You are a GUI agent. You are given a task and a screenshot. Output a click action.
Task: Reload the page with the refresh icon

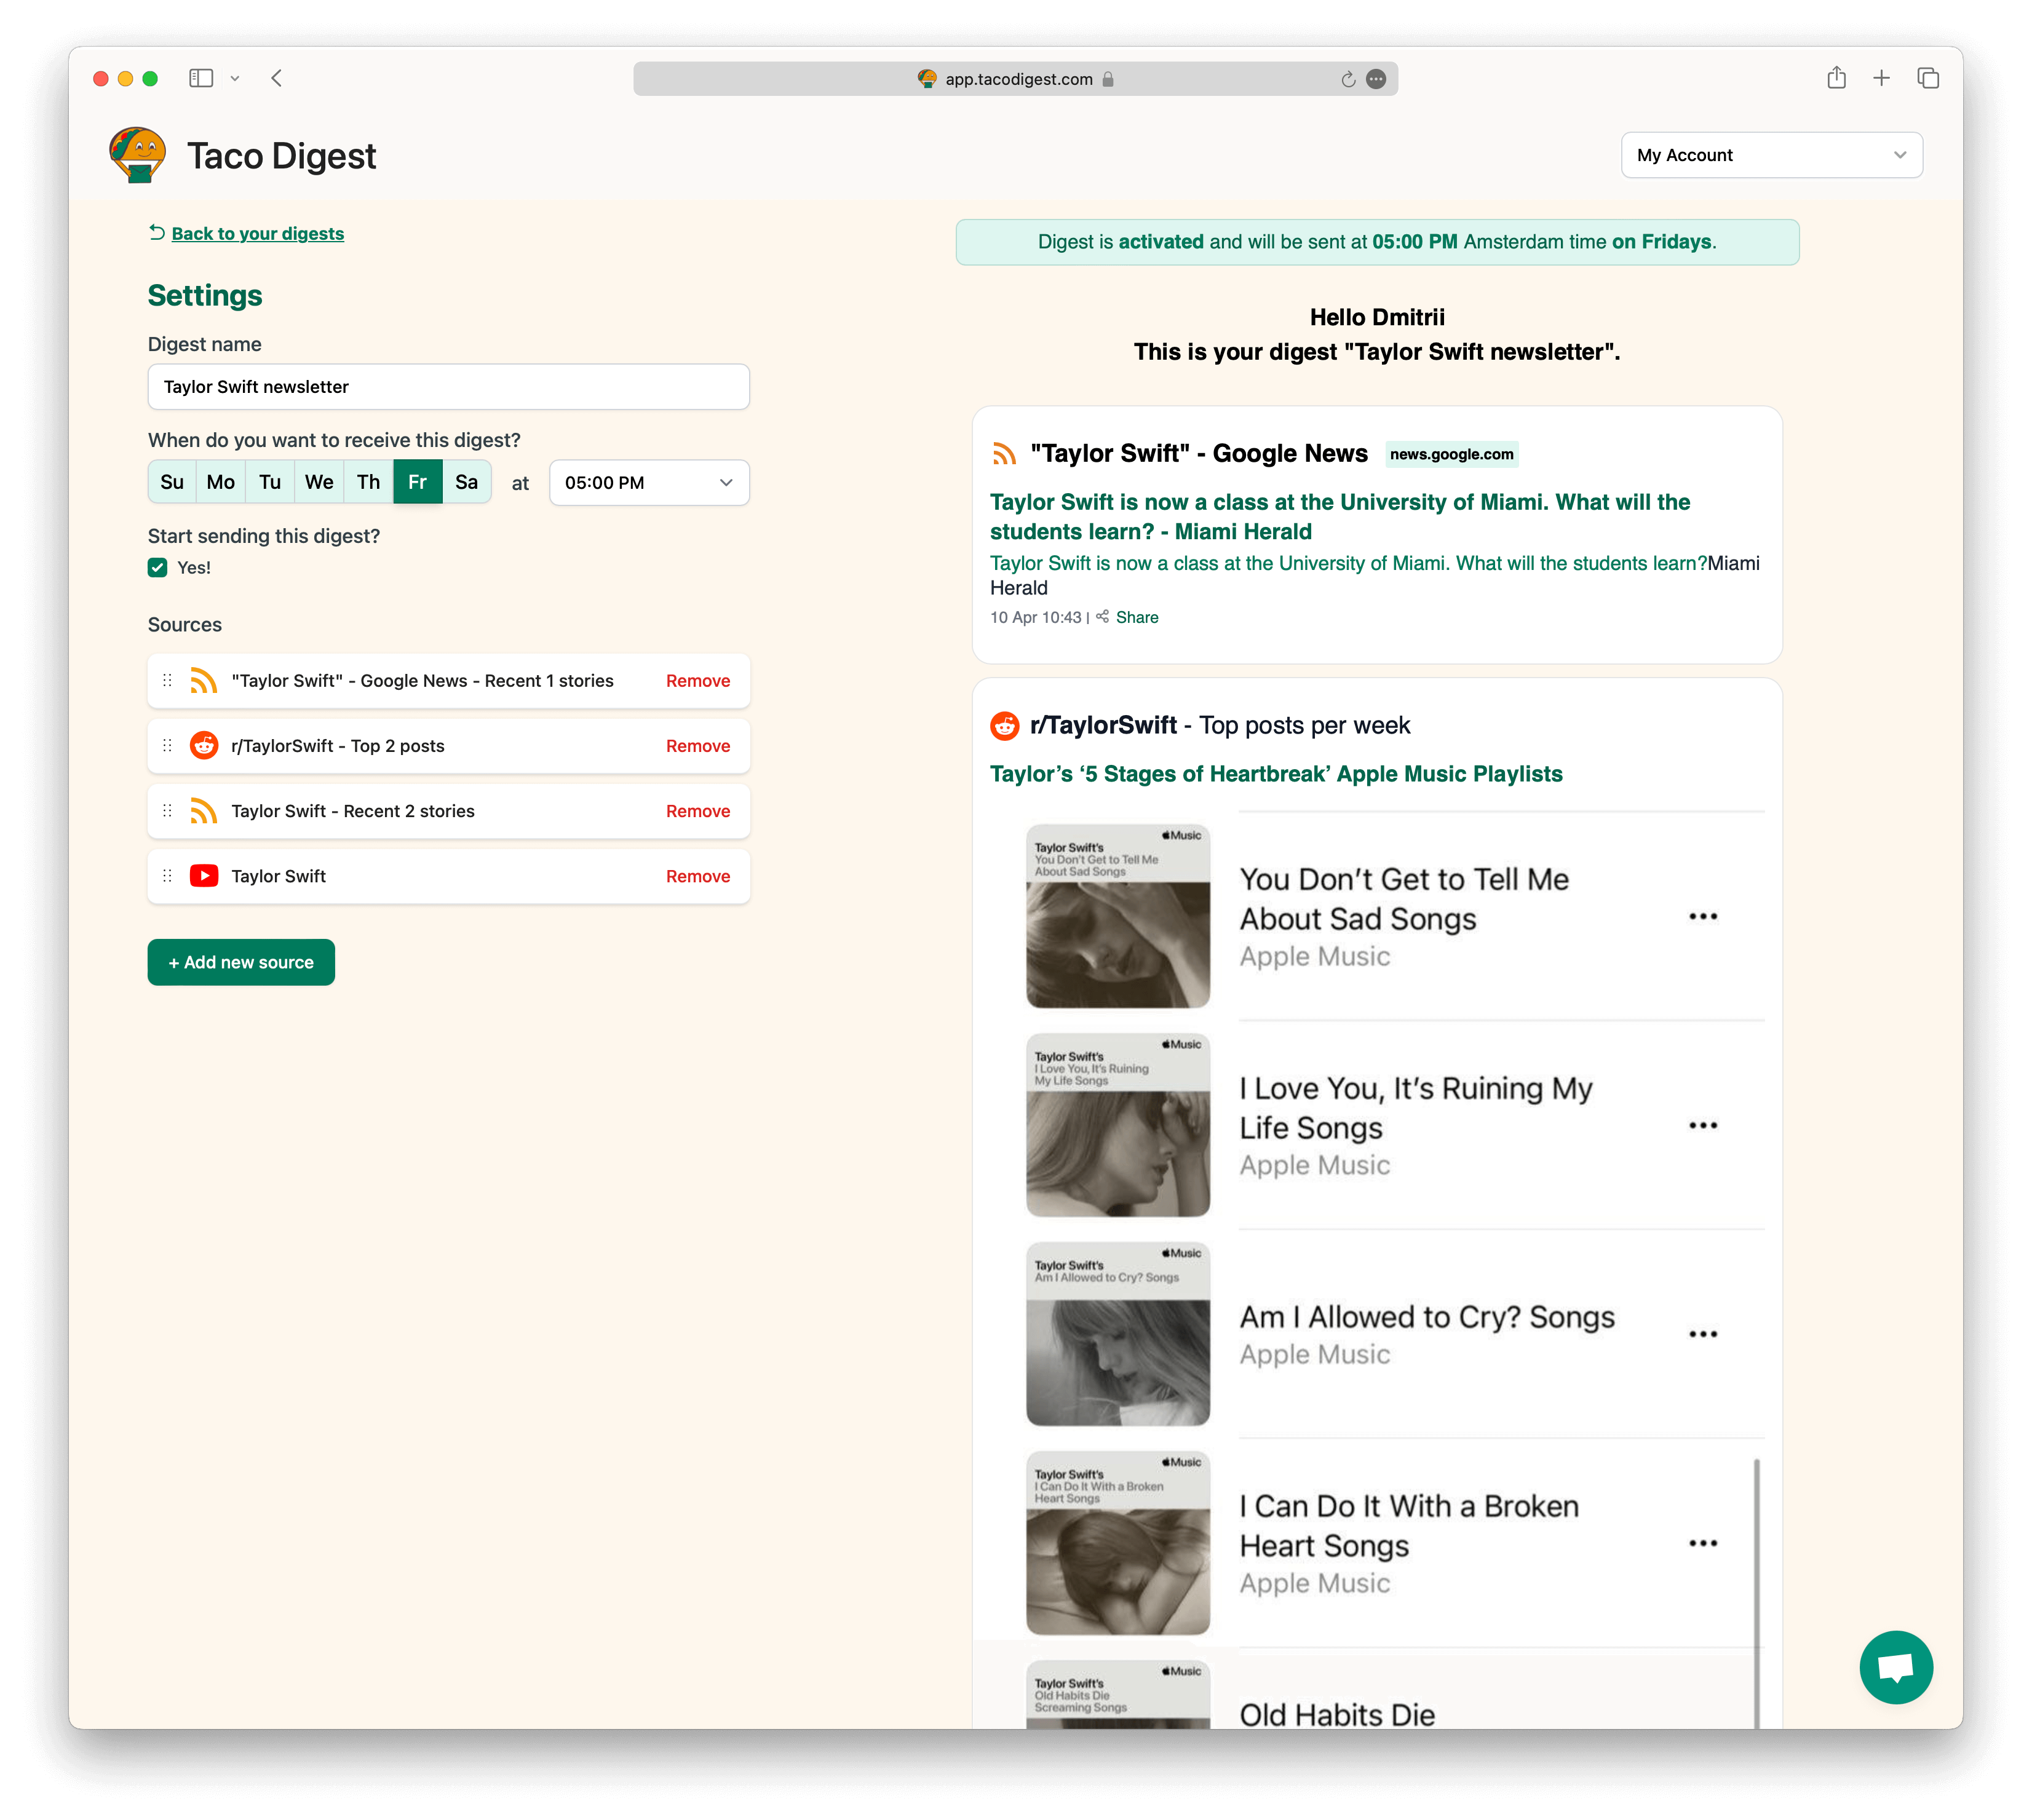pyautogui.click(x=1348, y=79)
